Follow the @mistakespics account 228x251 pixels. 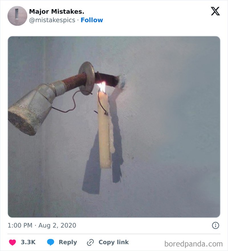[x=92, y=20]
